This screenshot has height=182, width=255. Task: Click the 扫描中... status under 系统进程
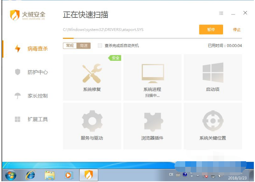pyautogui.click(x=153, y=96)
